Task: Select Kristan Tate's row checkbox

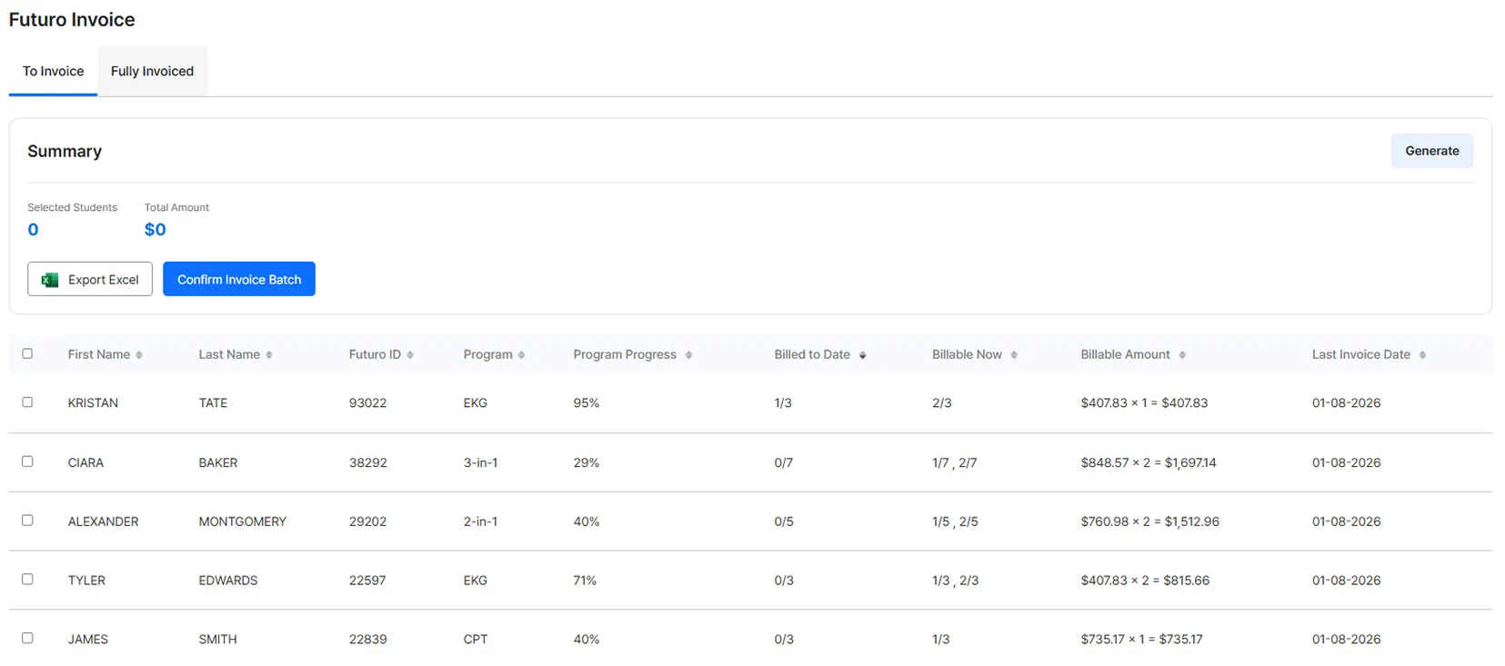Action: tap(27, 402)
